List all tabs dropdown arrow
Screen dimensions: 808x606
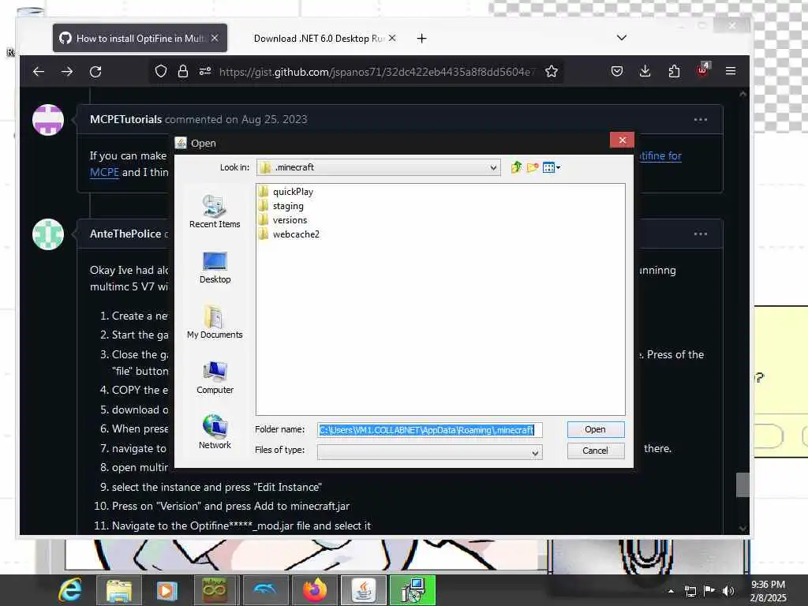(622, 38)
